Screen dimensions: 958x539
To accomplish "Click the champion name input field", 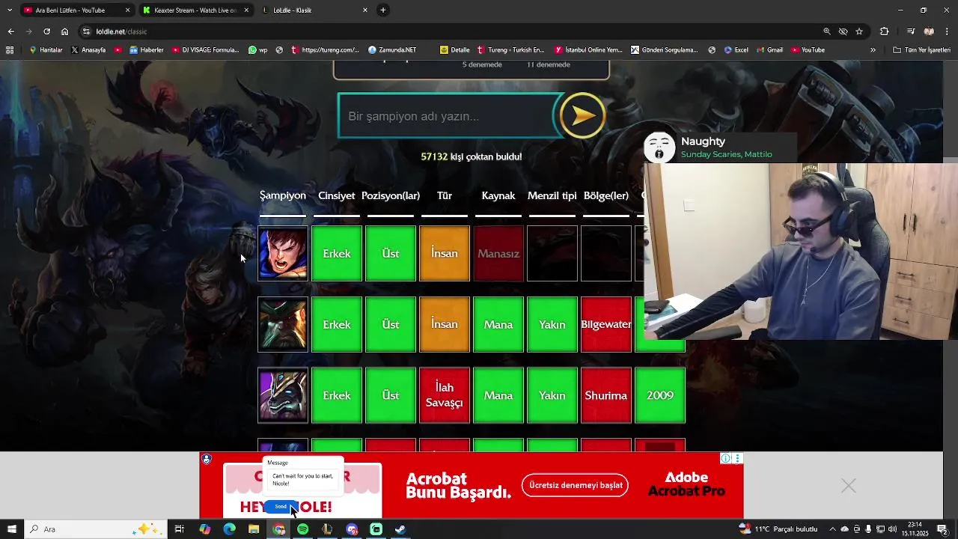I will click(x=447, y=116).
